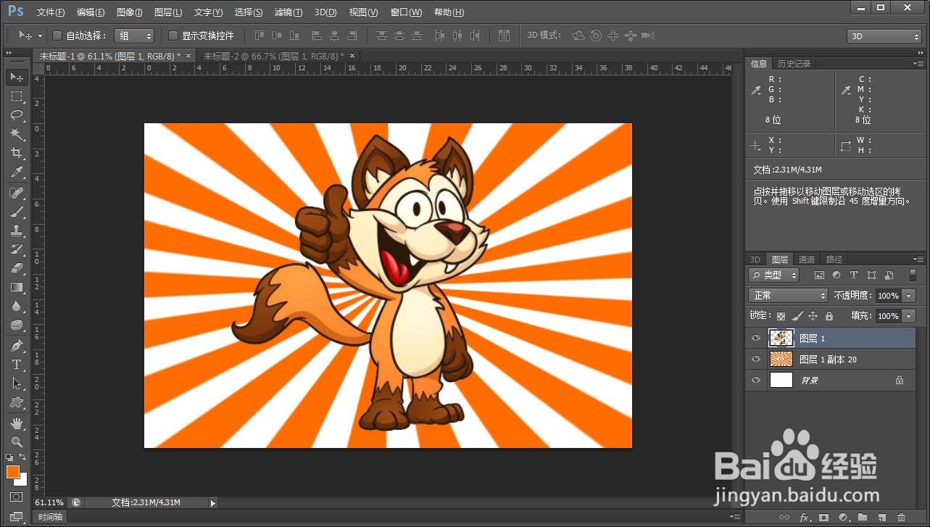Click the 图层 1 layer thumbnail
The width and height of the screenshot is (930, 527).
click(781, 338)
